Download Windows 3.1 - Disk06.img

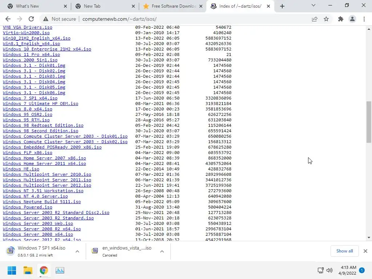pos(34,93)
